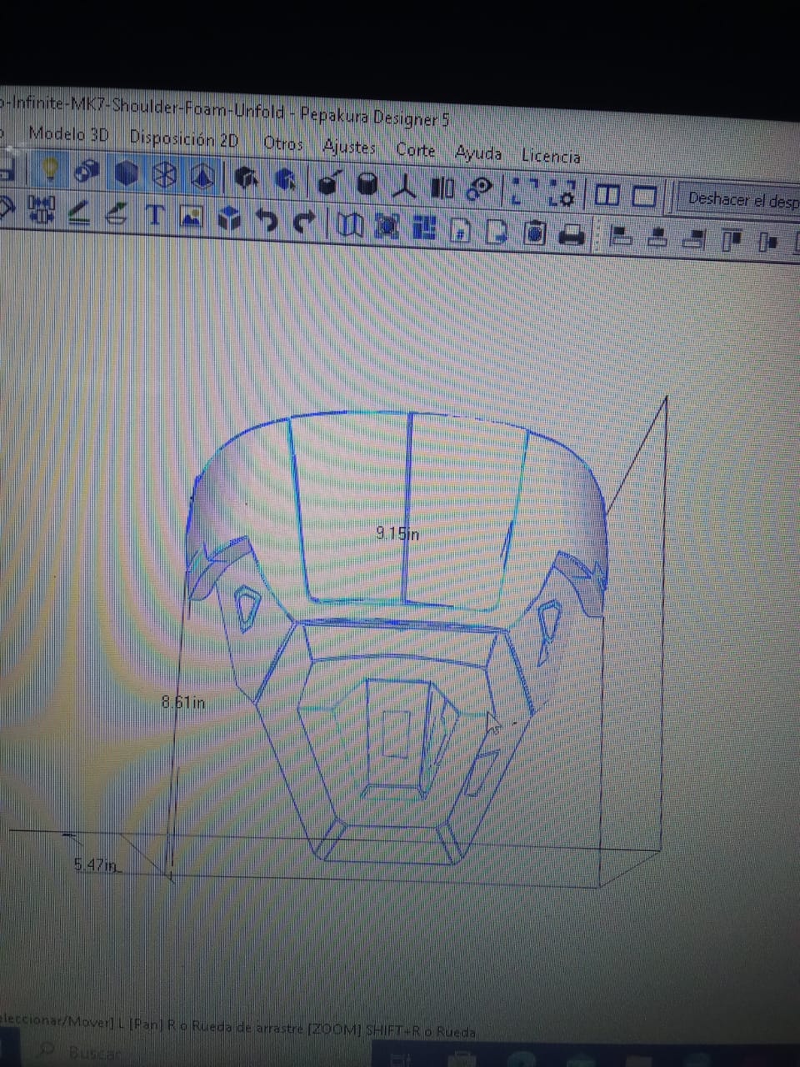800x1067 pixels.
Task: Open the Ajustes menu
Action: (348, 148)
